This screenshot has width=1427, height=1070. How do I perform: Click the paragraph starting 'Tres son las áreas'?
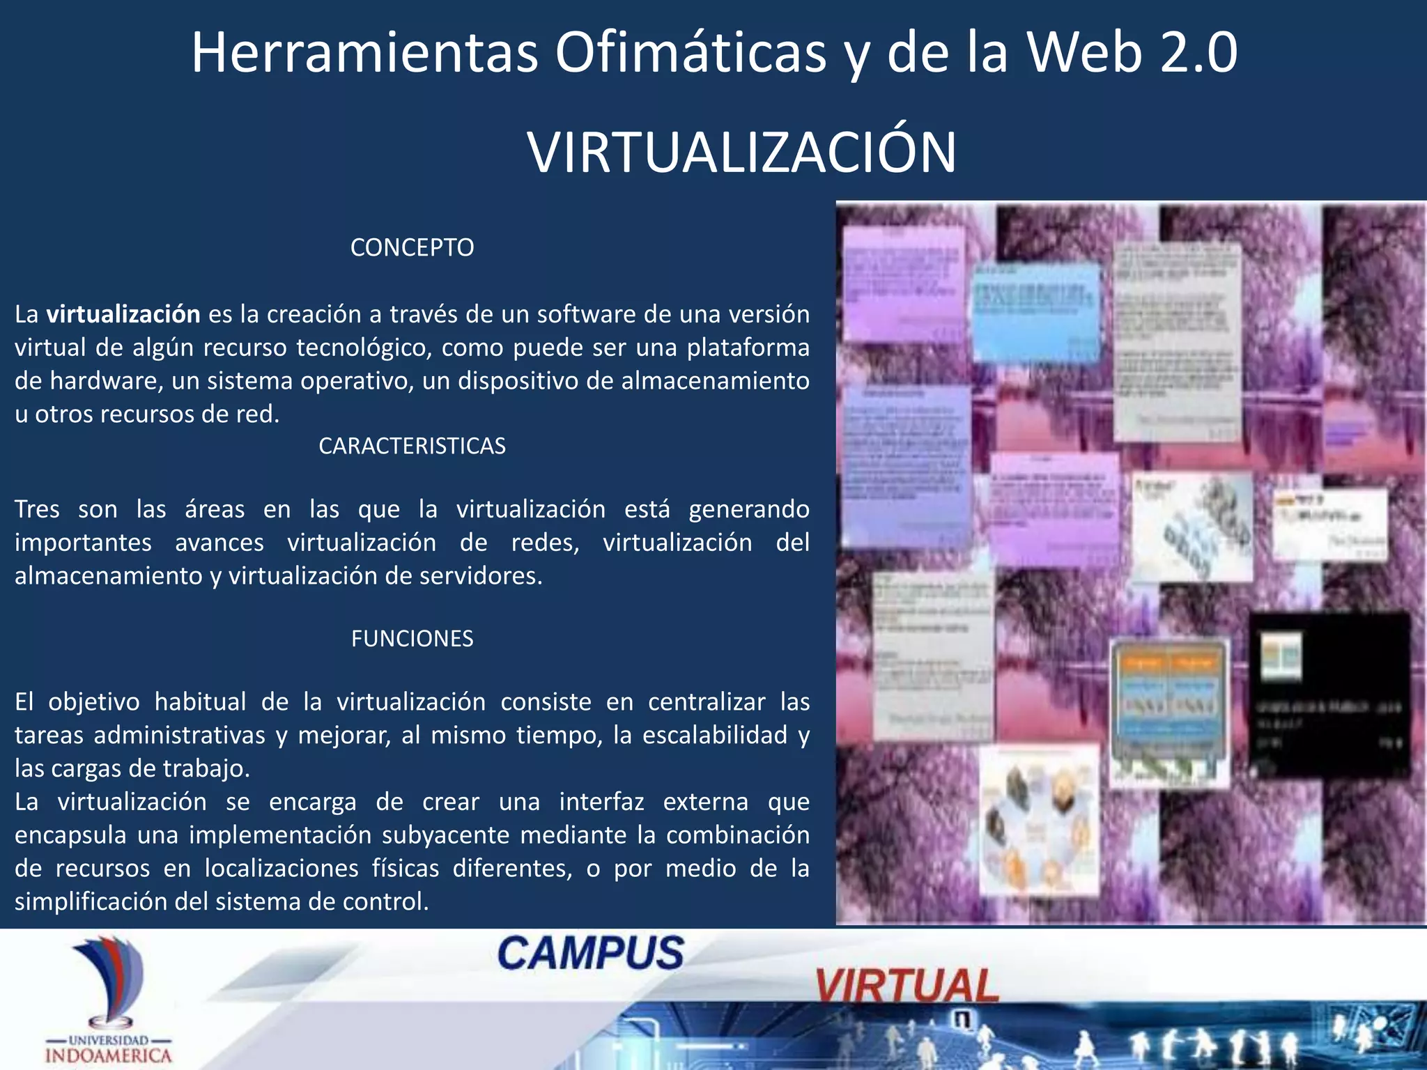point(412,542)
